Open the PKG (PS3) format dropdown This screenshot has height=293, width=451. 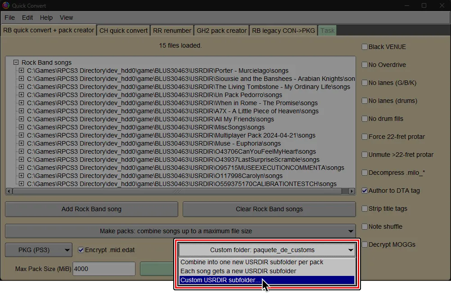coord(38,249)
